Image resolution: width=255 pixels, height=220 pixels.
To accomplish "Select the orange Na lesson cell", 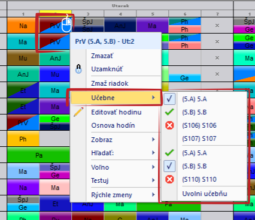I will click(23, 26).
